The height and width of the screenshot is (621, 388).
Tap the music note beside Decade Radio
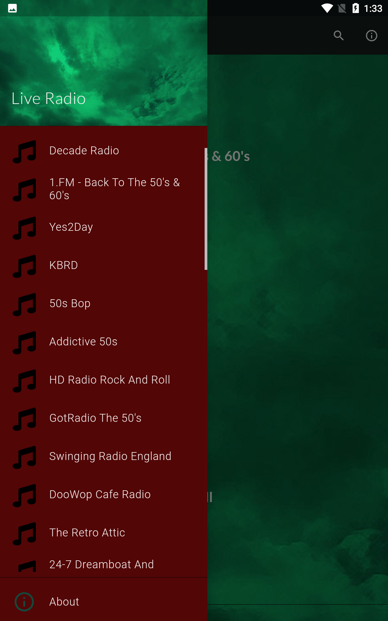click(x=24, y=151)
